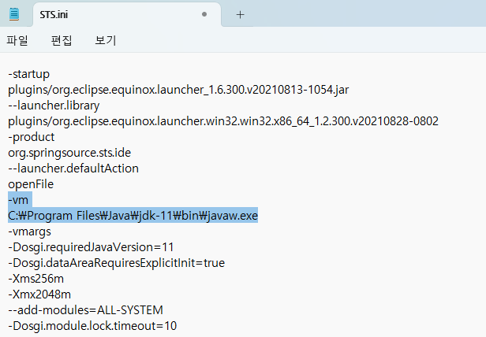Click the "-Xmx2048m" line
The width and height of the screenshot is (486, 337).
point(39,294)
